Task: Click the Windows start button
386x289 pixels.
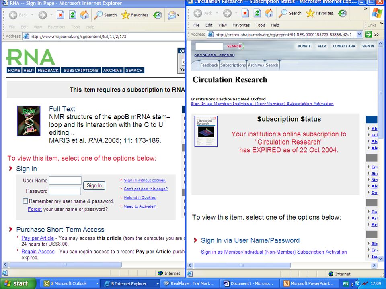Action: click(18, 283)
